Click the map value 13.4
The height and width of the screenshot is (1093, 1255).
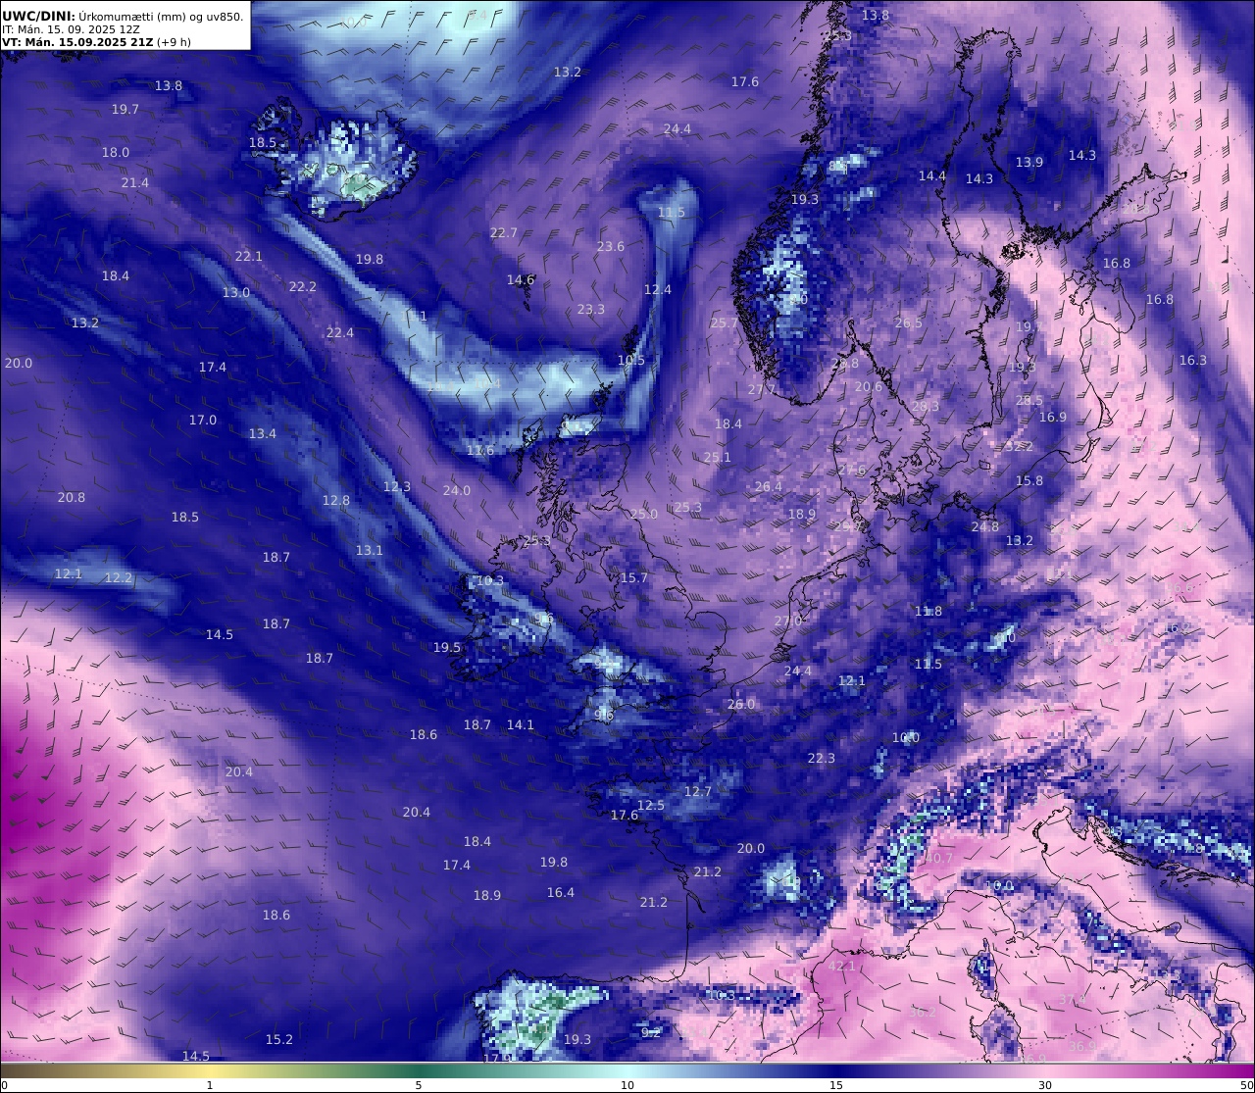pyautogui.click(x=263, y=434)
